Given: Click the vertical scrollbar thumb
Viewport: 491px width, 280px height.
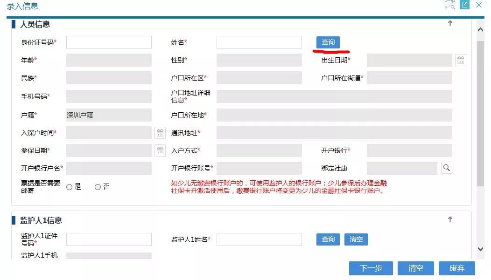Looking at the screenshot, I should click(x=480, y=113).
